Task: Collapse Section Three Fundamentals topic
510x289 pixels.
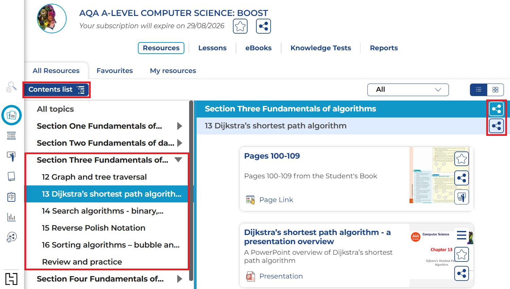Action: click(178, 160)
